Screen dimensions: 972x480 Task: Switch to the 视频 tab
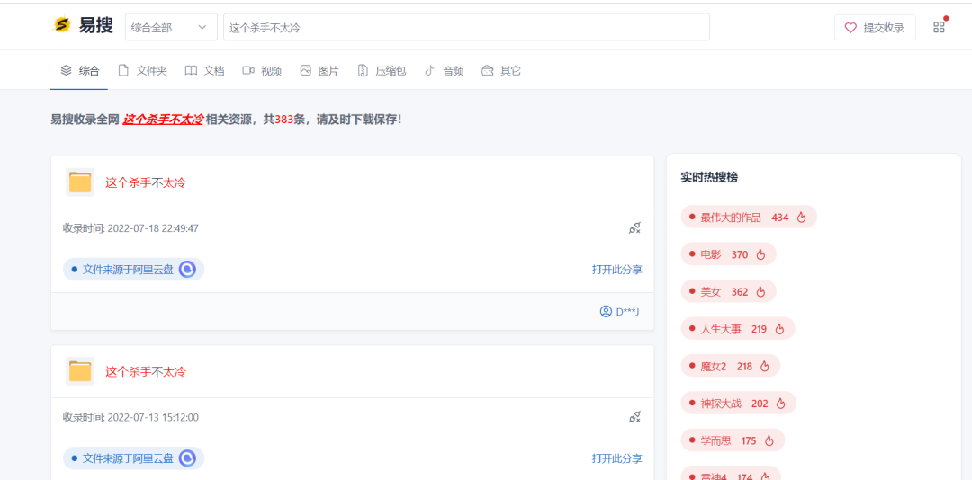coord(262,71)
